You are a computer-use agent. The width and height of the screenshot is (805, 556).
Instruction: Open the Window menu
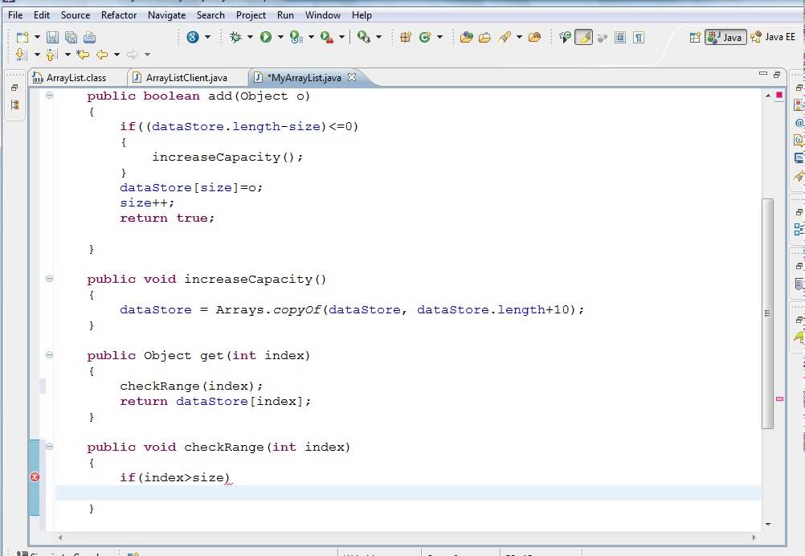[x=323, y=15]
